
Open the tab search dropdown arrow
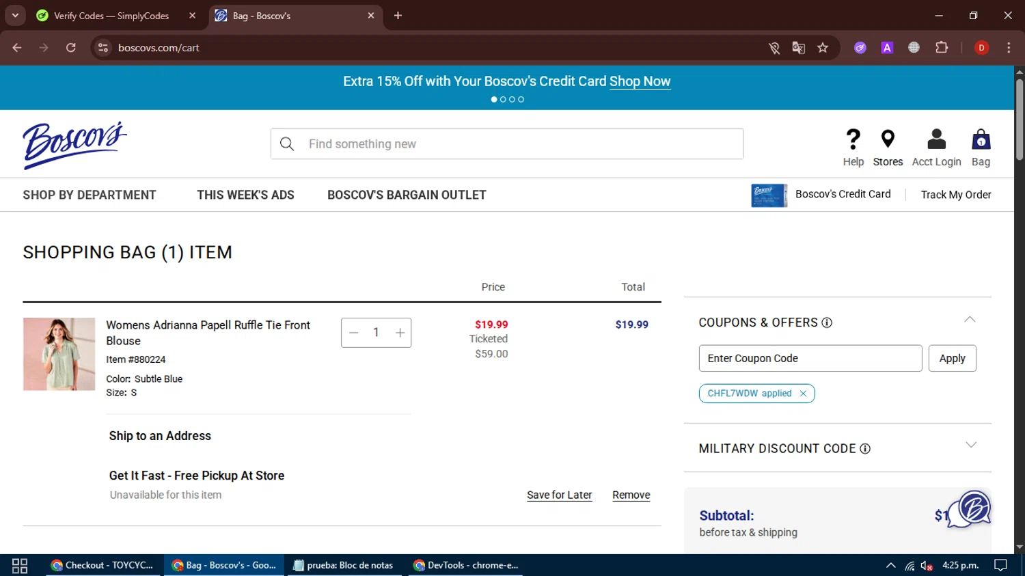15,15
